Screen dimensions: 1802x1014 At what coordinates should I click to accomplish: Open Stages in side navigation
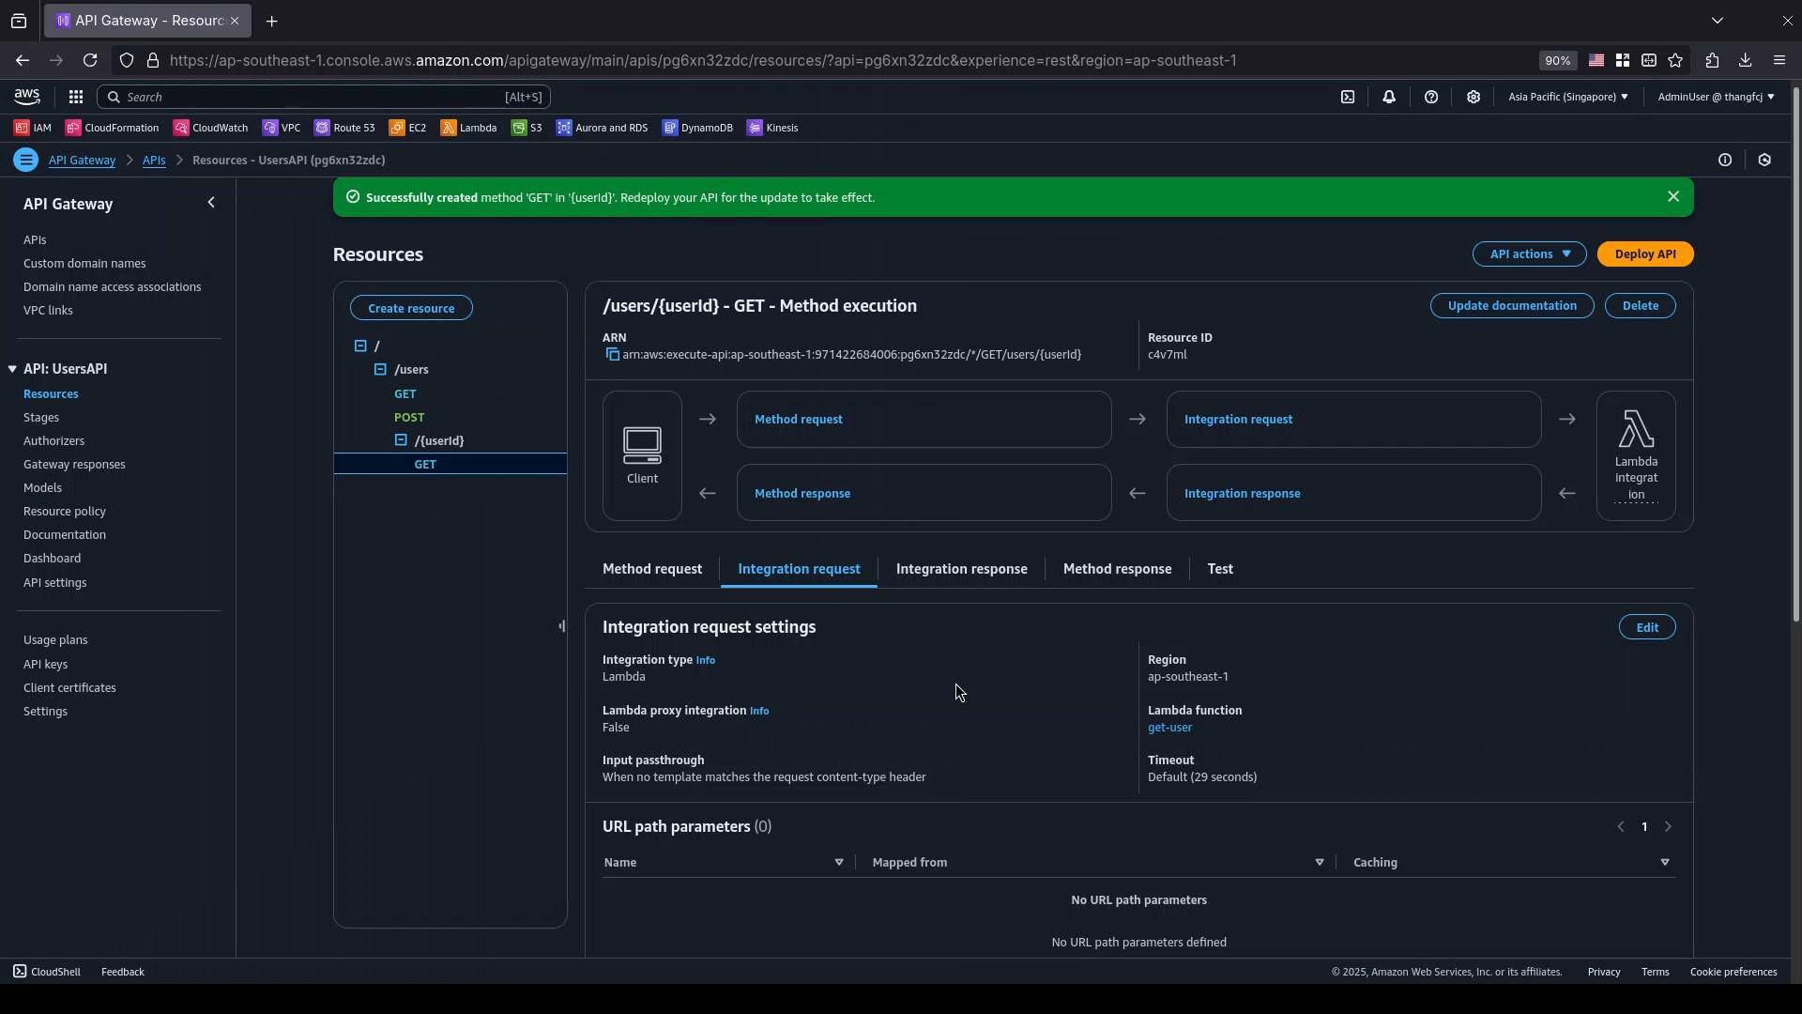tap(41, 418)
